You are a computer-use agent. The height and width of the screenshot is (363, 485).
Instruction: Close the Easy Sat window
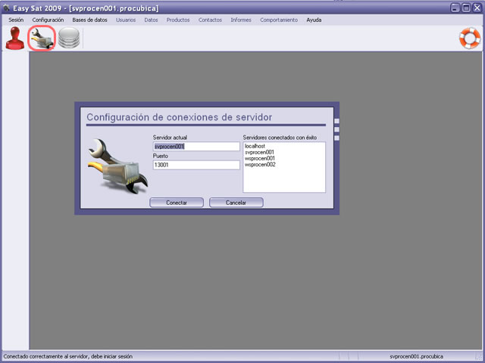click(477, 8)
